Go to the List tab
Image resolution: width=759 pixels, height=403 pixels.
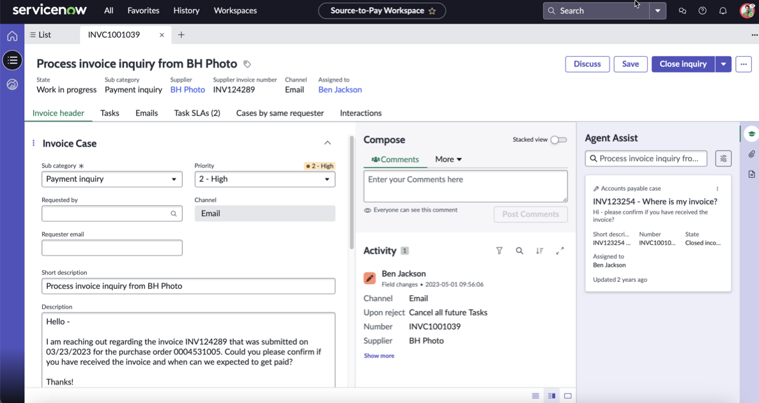(41, 35)
